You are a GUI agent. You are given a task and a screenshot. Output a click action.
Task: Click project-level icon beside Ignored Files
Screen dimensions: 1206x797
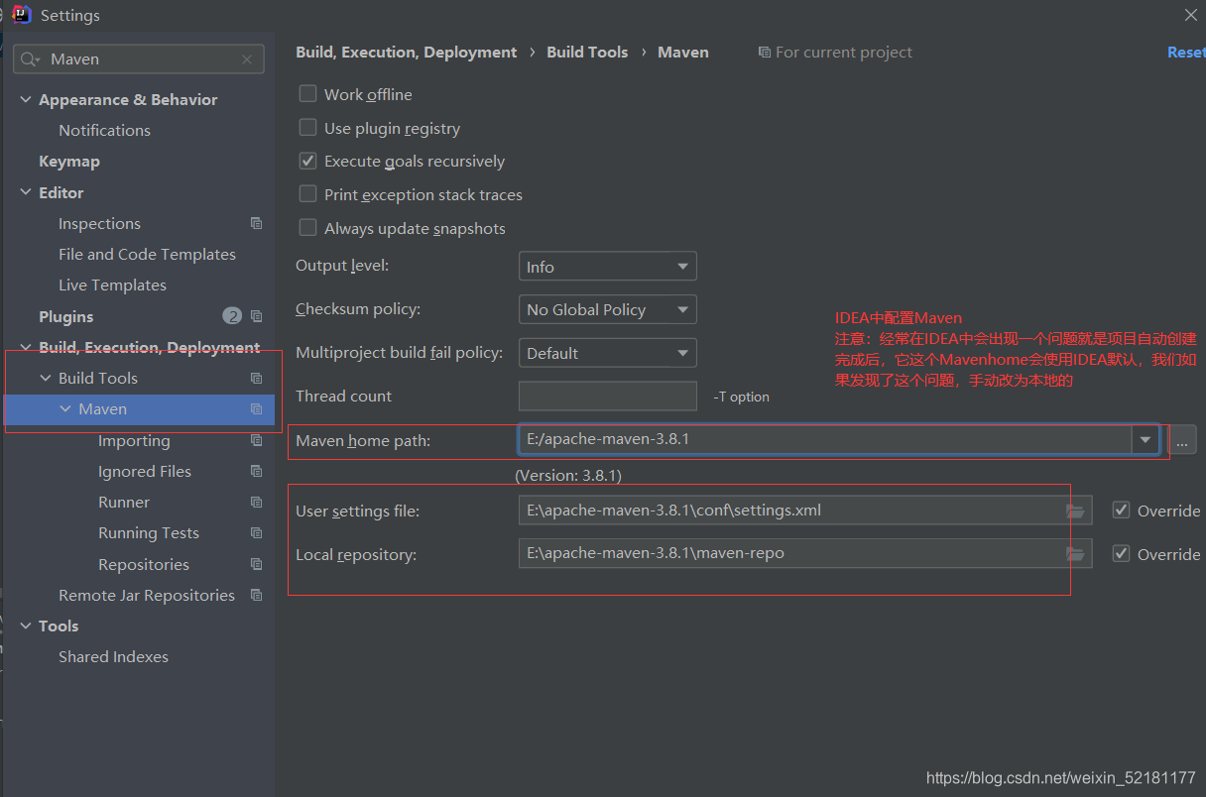click(256, 472)
